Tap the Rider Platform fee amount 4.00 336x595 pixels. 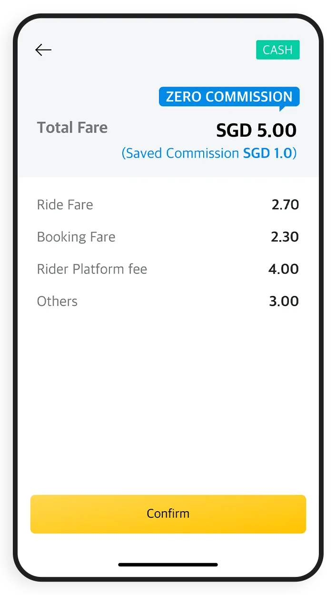pyautogui.click(x=284, y=269)
